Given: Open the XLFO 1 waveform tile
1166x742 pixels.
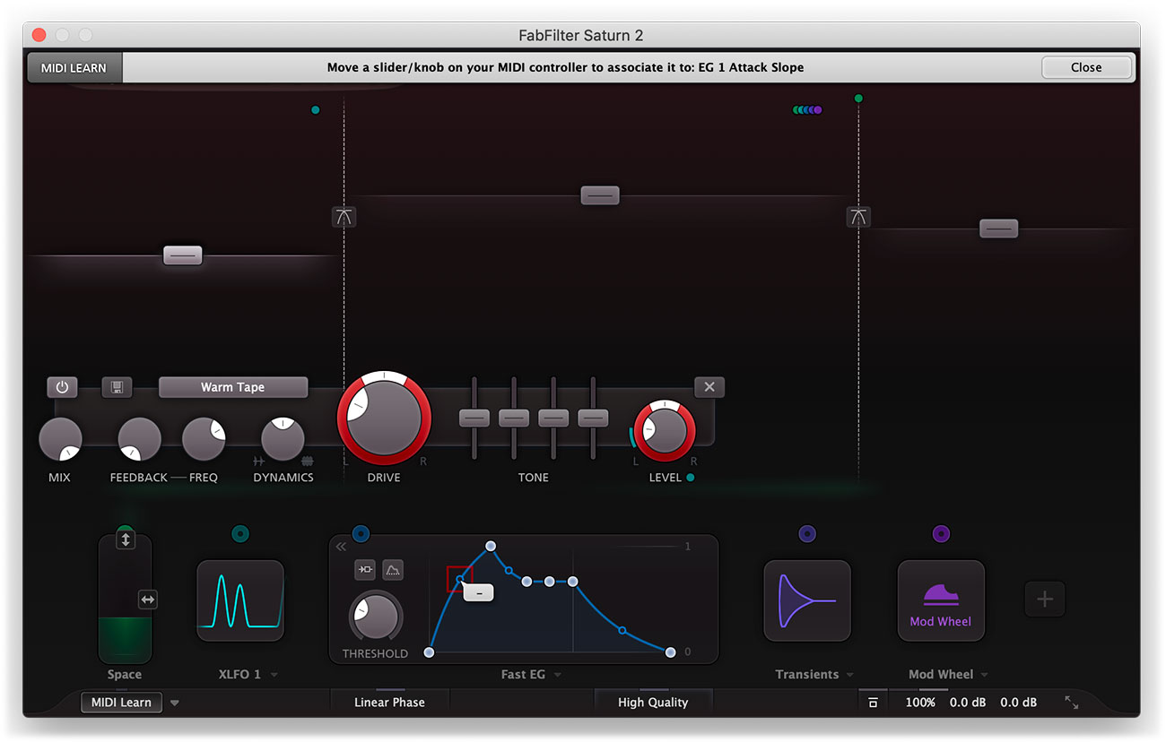Looking at the screenshot, I should 240,600.
